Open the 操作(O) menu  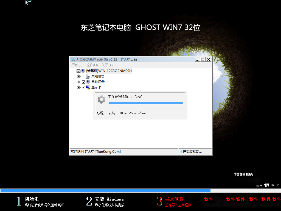click(92, 65)
